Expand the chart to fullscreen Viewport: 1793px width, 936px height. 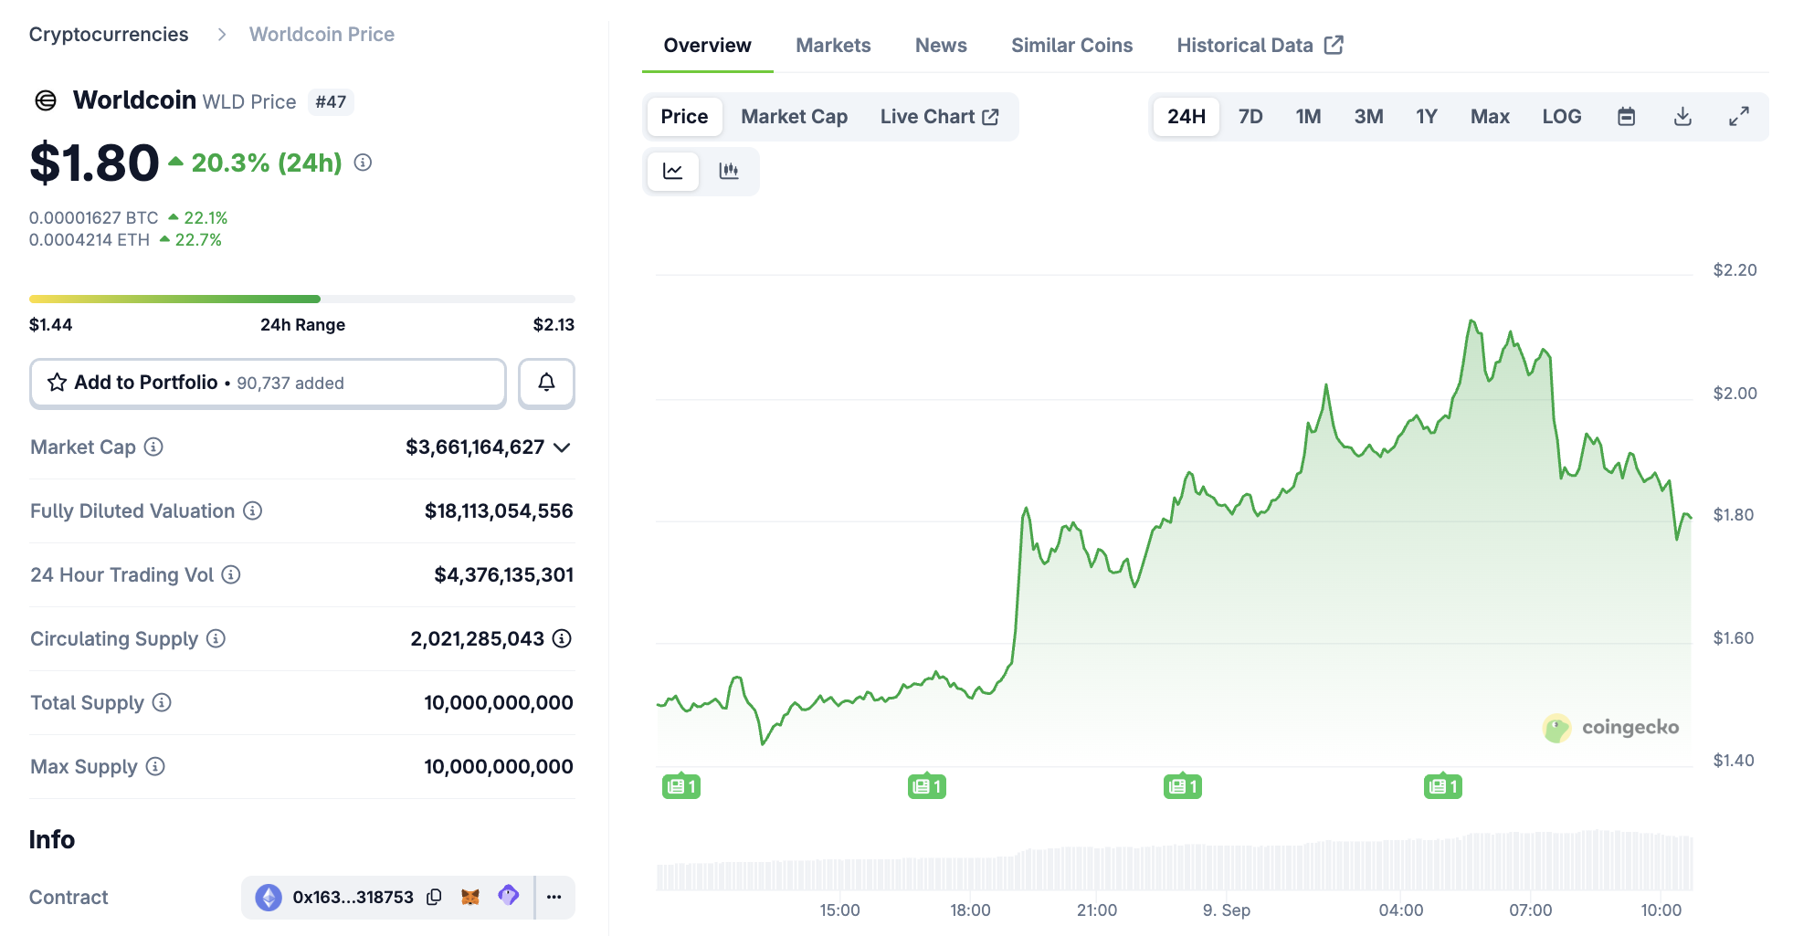(x=1738, y=116)
